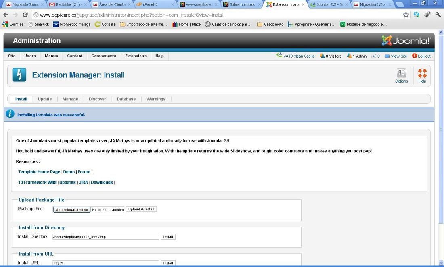Open the Cotizalia bookmark
Image resolution: width=444 pixels, height=267 pixels.
(x=105, y=24)
